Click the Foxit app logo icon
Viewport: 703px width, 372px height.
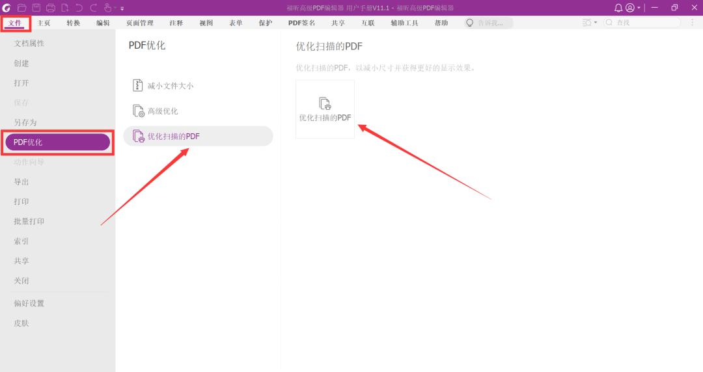click(7, 8)
